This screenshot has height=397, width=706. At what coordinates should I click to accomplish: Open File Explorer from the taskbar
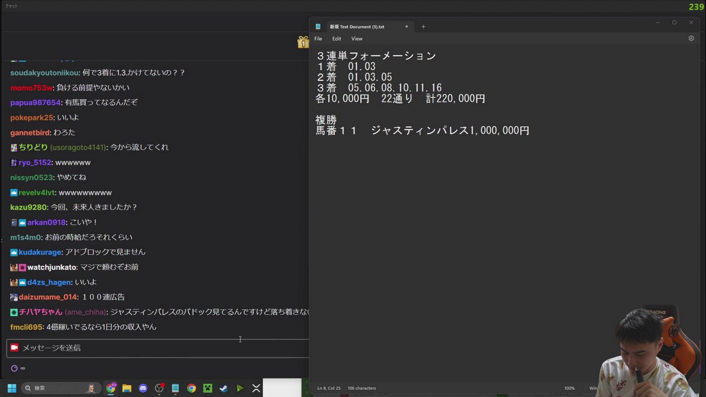pos(127,388)
